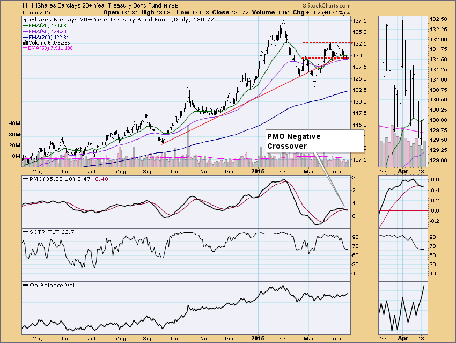Click the StockCharts.com watermark

(326, 5)
